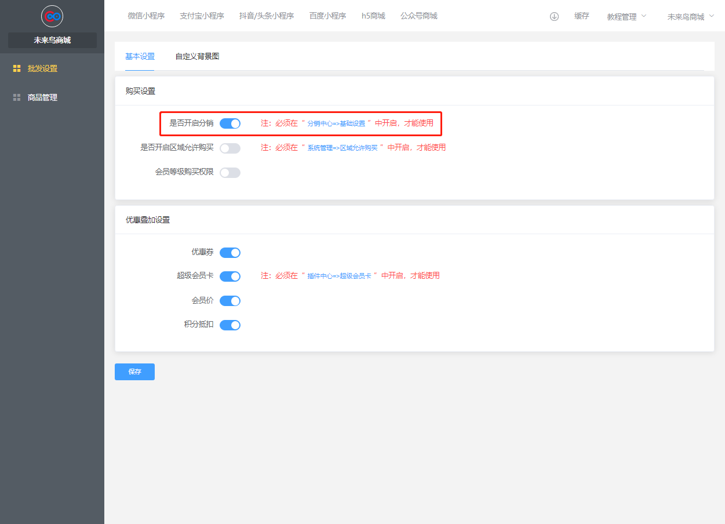725x524 pixels.
Task: Switch to the 自定义背景图 tab
Action: pos(197,56)
